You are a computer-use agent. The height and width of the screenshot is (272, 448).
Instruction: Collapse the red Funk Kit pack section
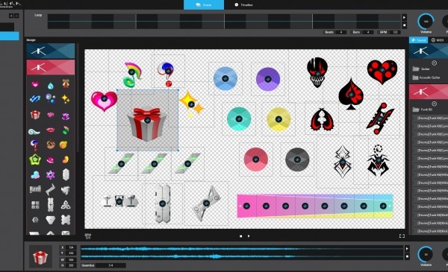(x=434, y=104)
